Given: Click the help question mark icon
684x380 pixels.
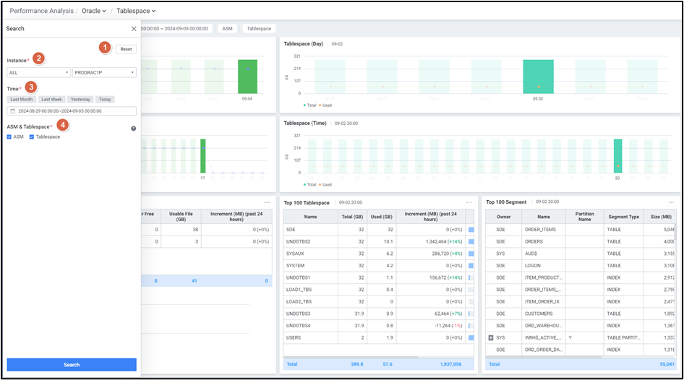Looking at the screenshot, I should tap(133, 129).
